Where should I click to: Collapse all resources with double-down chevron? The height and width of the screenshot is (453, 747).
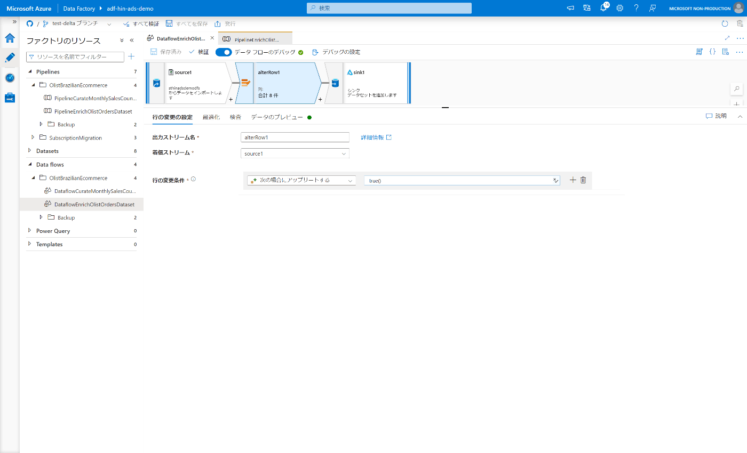pos(122,41)
